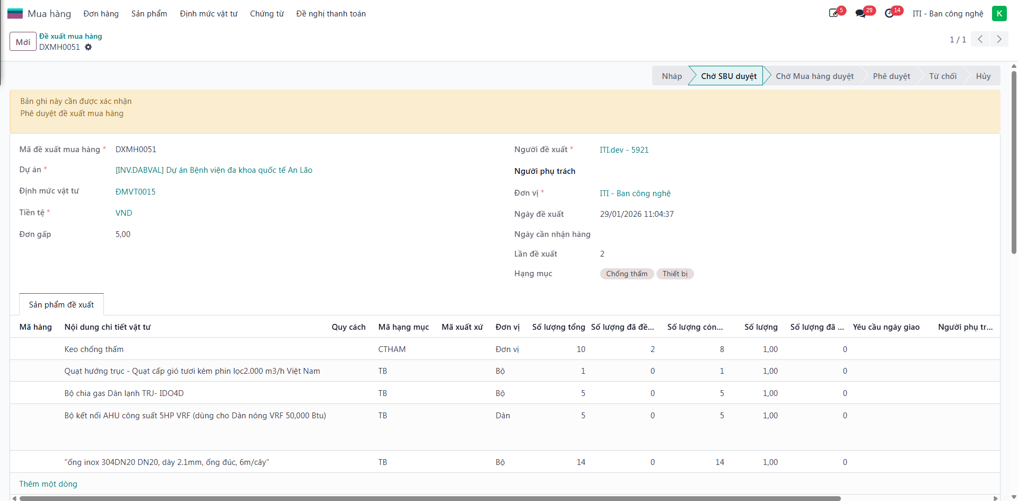
Task: Sort by the Mã hàng column header
Action: [x=36, y=327]
